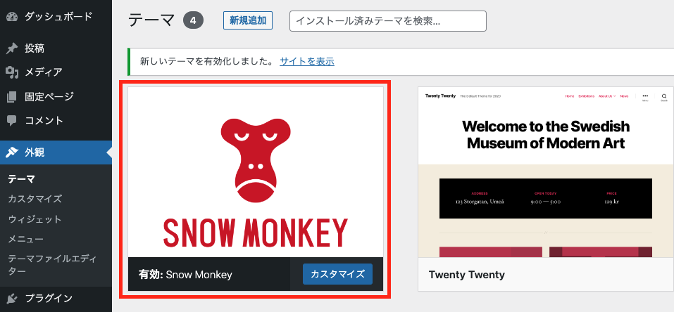
Task: Open テーマファイルエディター in sidebar
Action: [x=51, y=265]
